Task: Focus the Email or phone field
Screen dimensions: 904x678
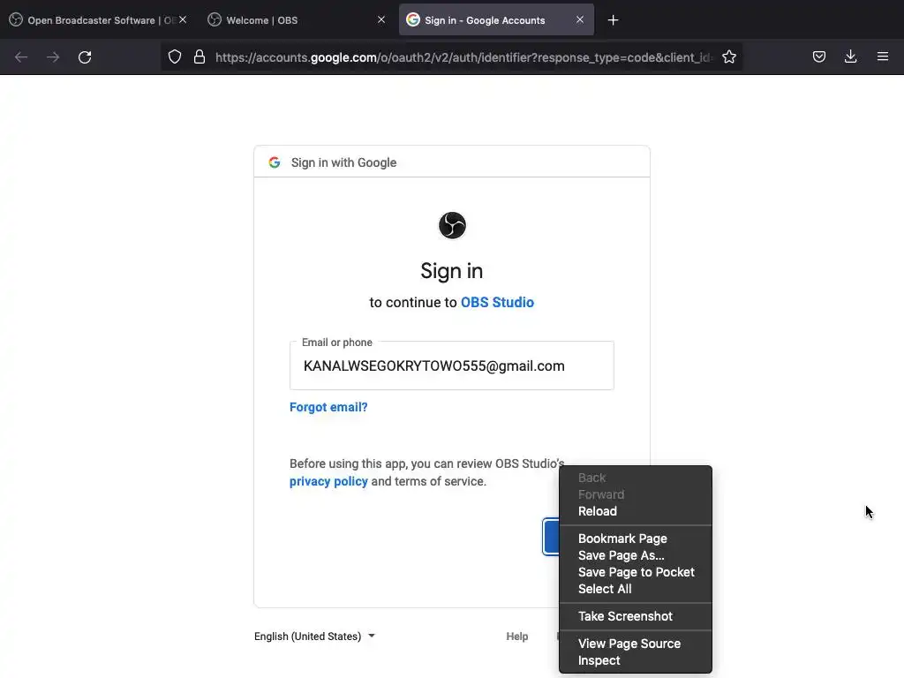Action: click(x=452, y=365)
